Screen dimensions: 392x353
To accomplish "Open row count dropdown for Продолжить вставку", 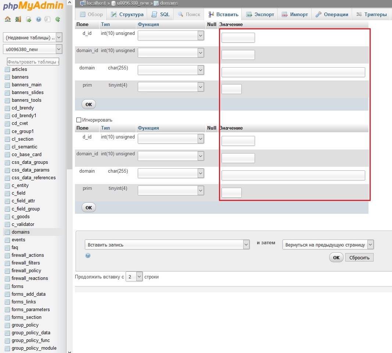I will [x=134, y=277].
